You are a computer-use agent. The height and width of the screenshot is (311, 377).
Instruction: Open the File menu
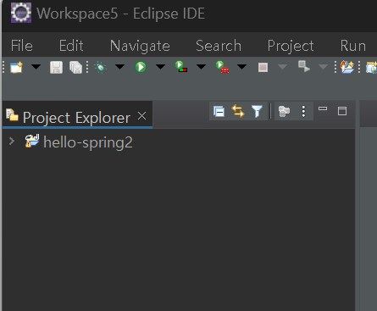[22, 46]
